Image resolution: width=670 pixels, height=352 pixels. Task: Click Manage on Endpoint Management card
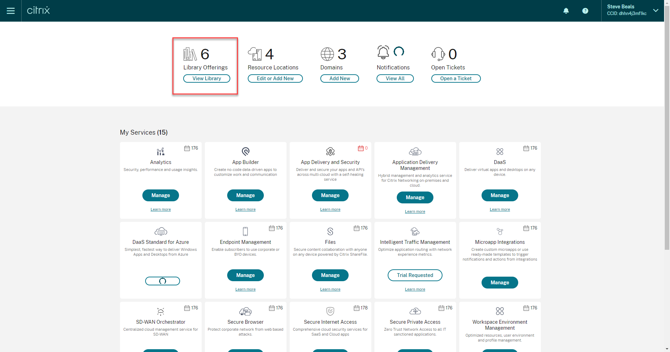(x=245, y=275)
